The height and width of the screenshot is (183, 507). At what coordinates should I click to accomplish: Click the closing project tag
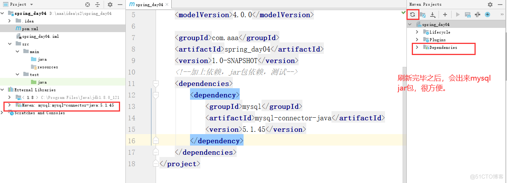[180, 164]
